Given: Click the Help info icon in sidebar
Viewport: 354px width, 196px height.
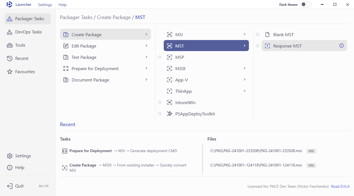Looking at the screenshot, I should point(10,168).
